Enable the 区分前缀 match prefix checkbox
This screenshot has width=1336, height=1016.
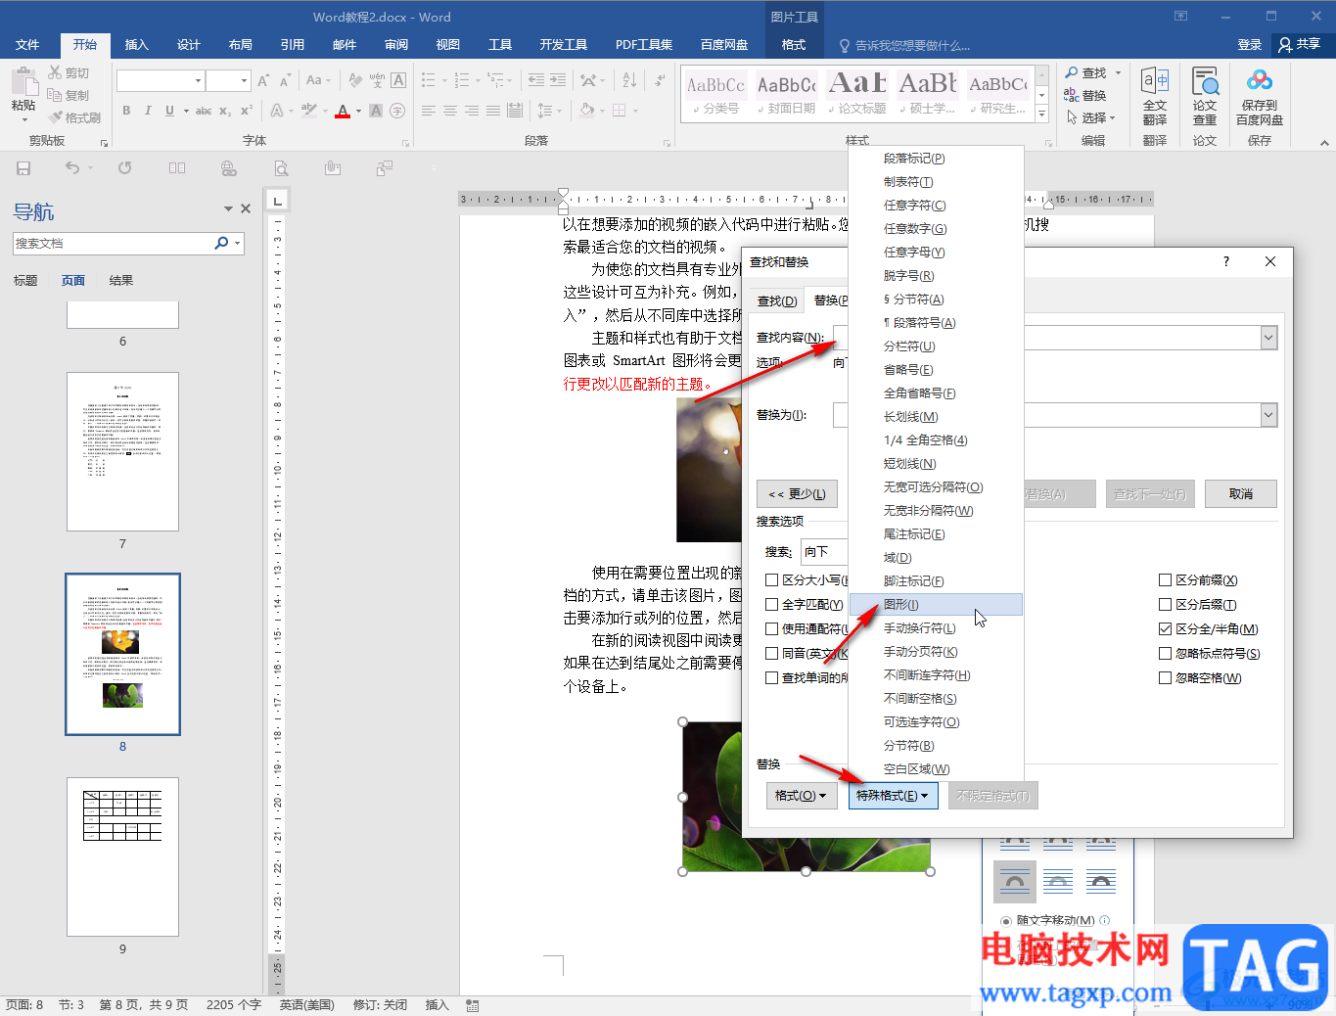pos(1165,580)
